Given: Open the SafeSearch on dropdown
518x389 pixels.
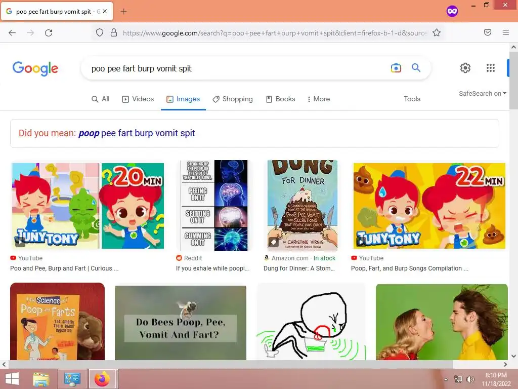Looking at the screenshot, I should (482, 94).
